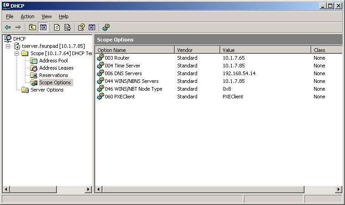Sort list by the Value column header
This screenshot has height=205, width=345.
click(x=265, y=50)
